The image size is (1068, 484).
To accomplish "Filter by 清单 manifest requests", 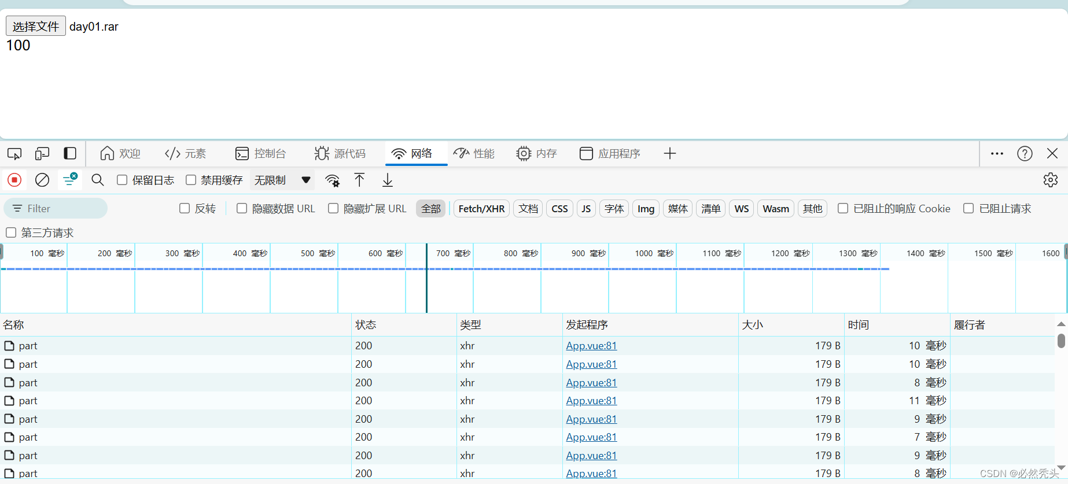I will pos(711,208).
